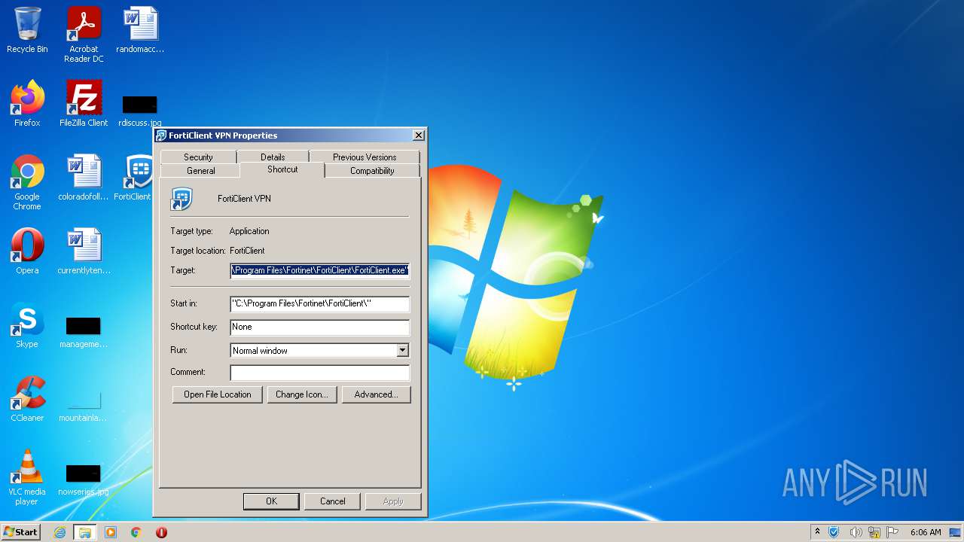964x542 pixels.
Task: Select the rdiscuss.jpg desktop file
Action: pos(140,110)
